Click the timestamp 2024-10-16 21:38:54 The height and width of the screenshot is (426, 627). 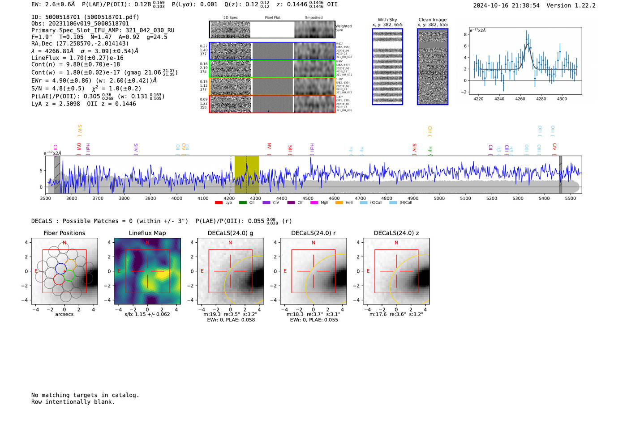click(506, 5)
